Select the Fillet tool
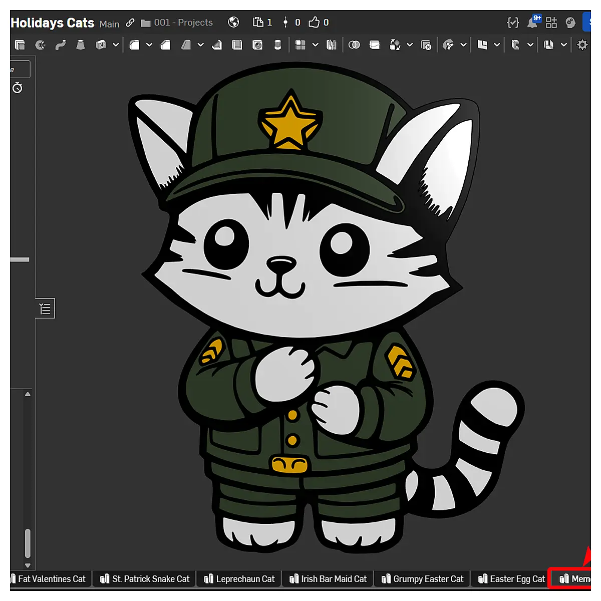This screenshot has width=601, height=601. coord(134,45)
